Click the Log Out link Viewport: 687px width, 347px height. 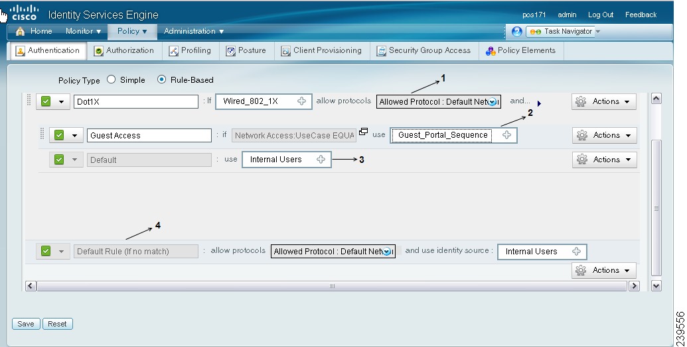[x=600, y=15]
